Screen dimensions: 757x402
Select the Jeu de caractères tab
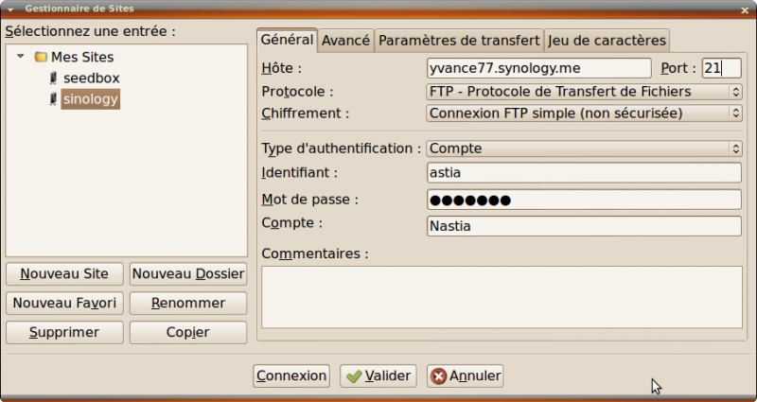pyautogui.click(x=607, y=41)
